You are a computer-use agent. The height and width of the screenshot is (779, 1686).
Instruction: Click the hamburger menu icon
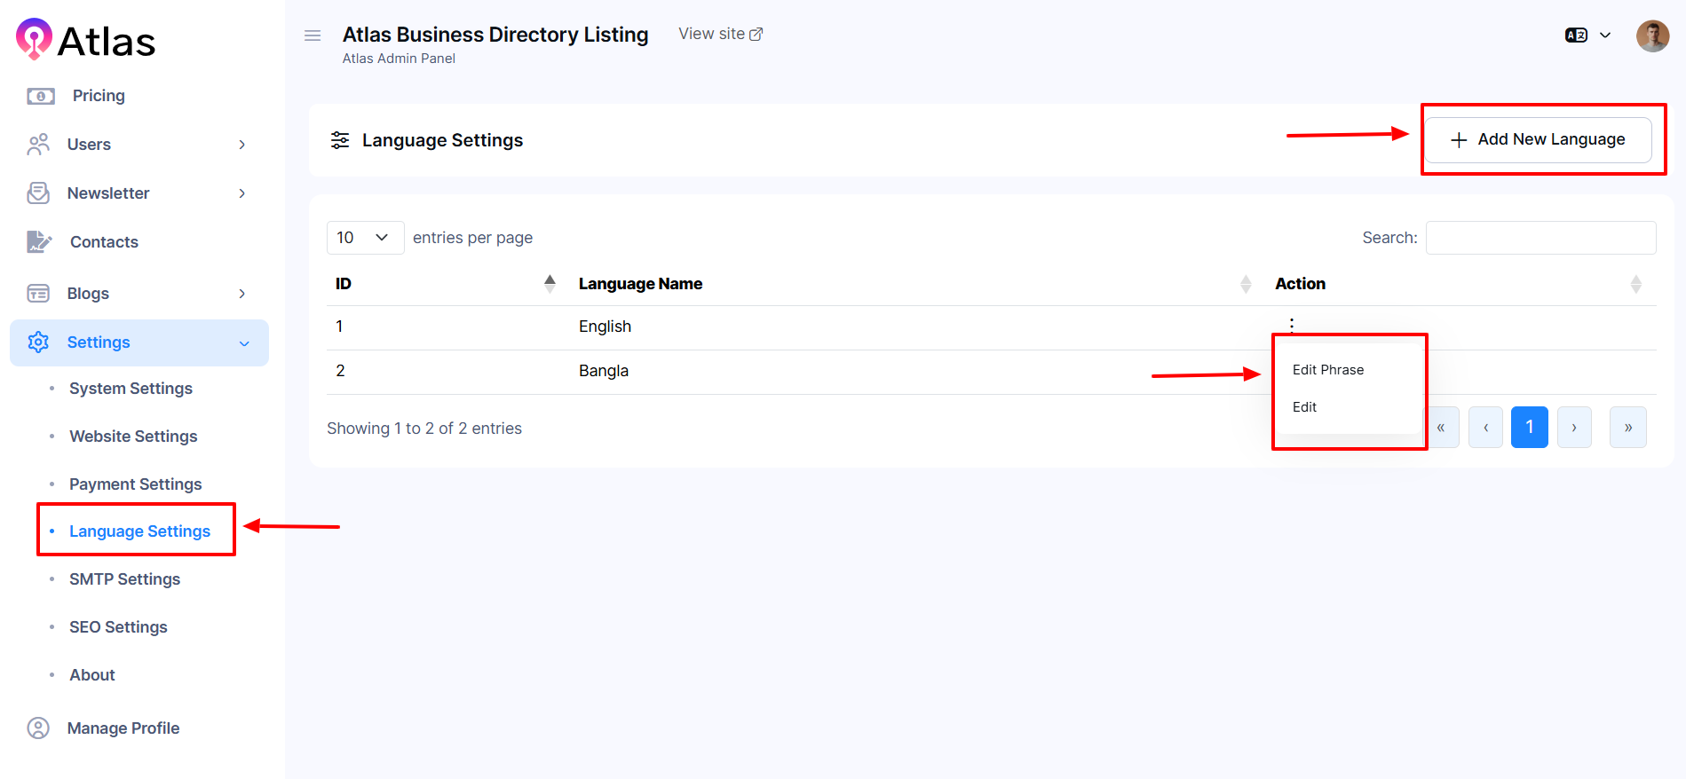click(x=313, y=35)
